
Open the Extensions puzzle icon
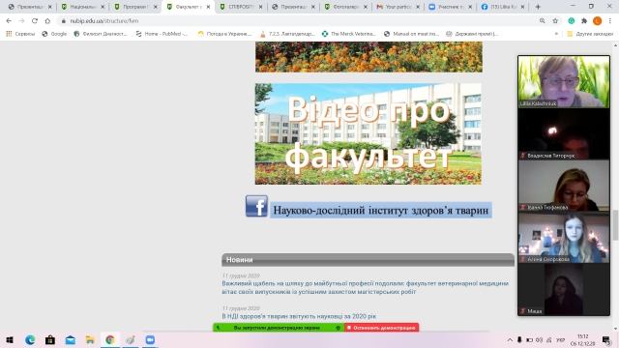point(584,21)
